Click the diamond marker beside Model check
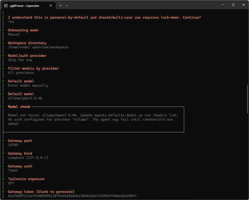The image size is (249, 200). click(3, 107)
